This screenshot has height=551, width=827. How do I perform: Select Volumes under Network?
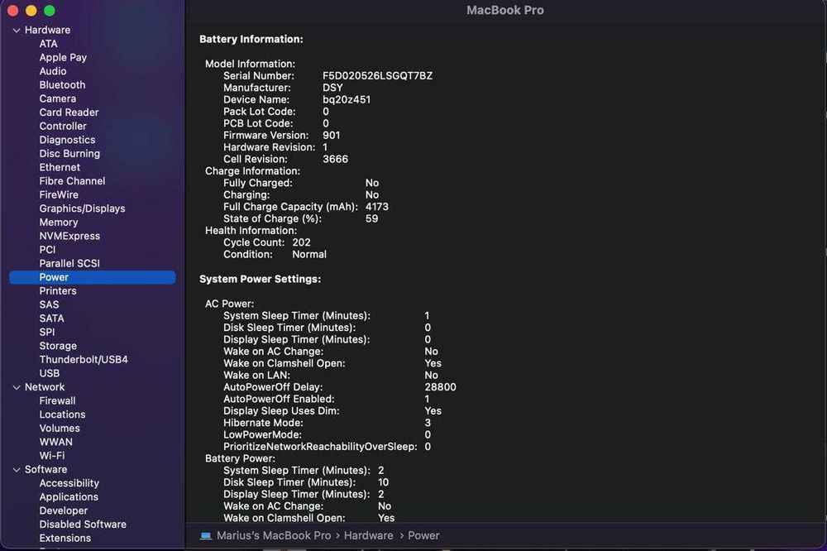(x=60, y=428)
